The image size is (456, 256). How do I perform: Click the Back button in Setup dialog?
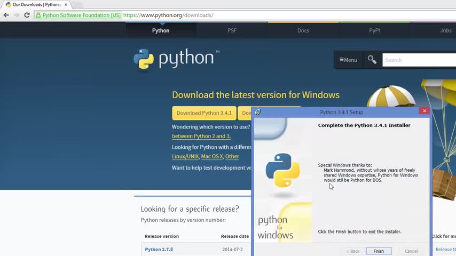(x=353, y=251)
